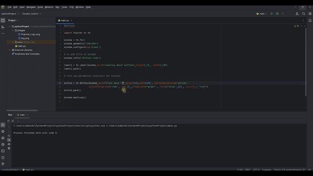The width and height of the screenshot is (313, 176).
Task: Open the Version control dropdown
Action: tap(31, 14)
